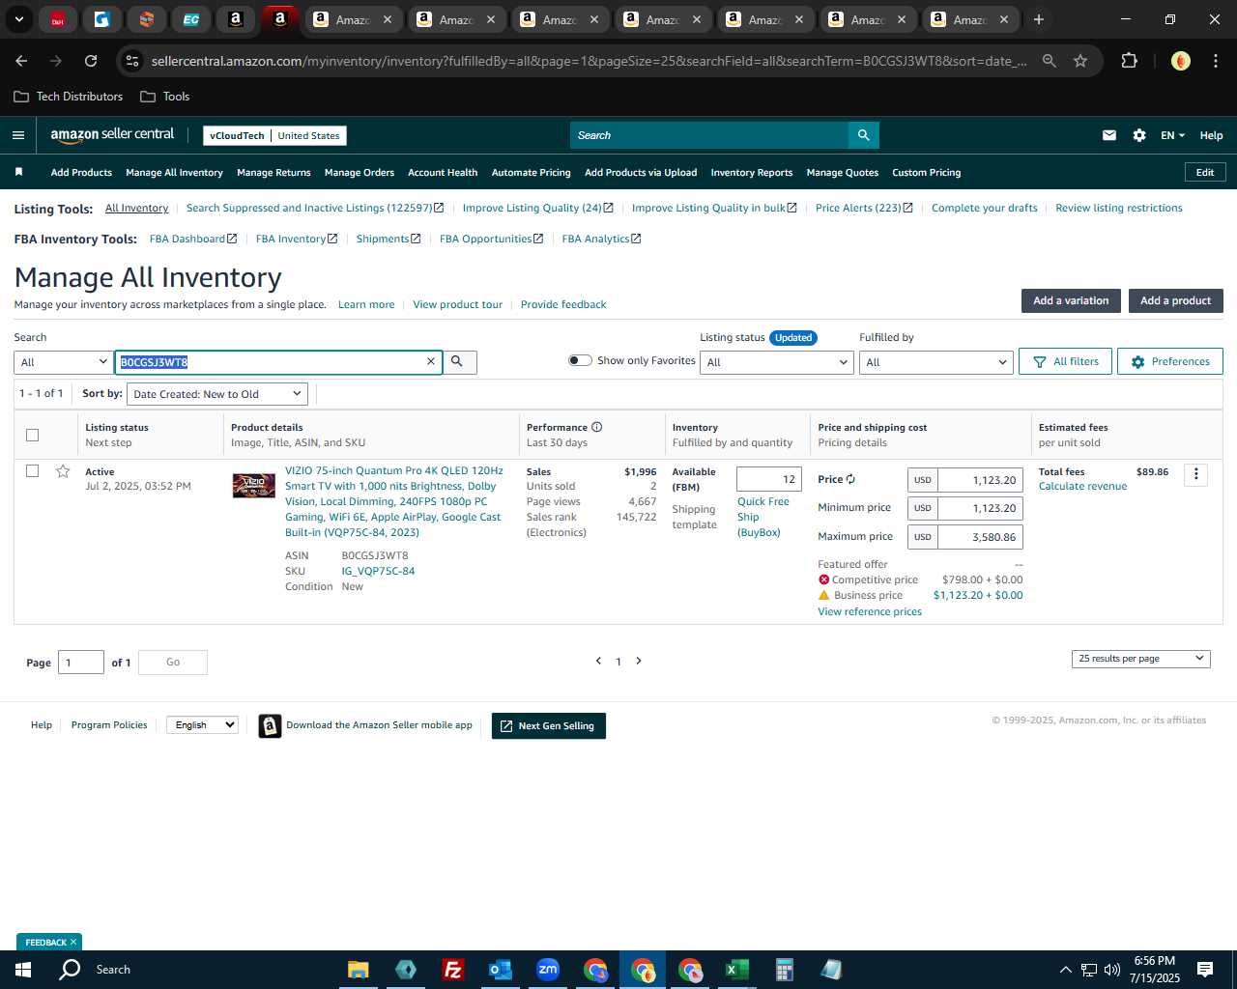Clear the inventory search field X

(x=431, y=361)
